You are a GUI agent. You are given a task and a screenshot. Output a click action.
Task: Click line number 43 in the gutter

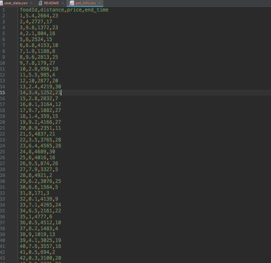pos(2,258)
